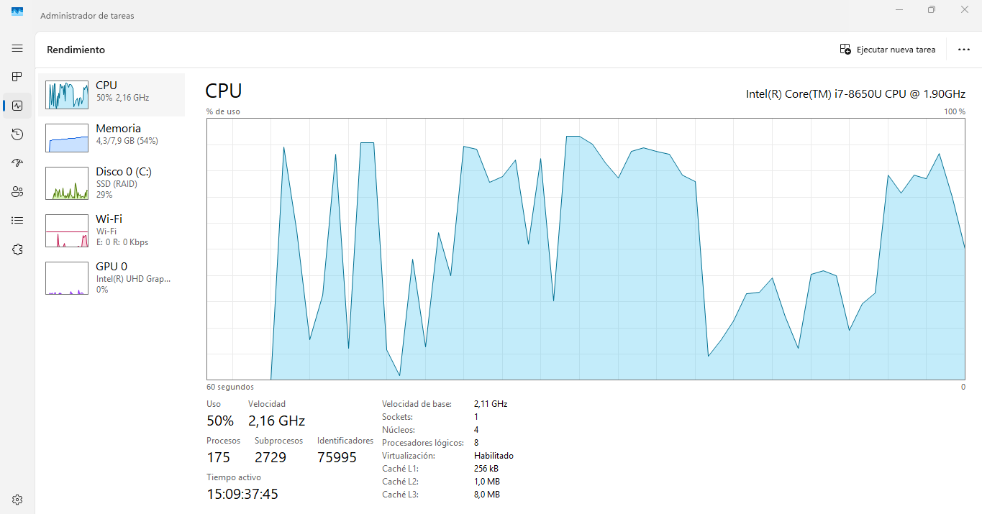The image size is (982, 514).
Task: Show Disco 0 (C:) performance
Action: [x=112, y=183]
